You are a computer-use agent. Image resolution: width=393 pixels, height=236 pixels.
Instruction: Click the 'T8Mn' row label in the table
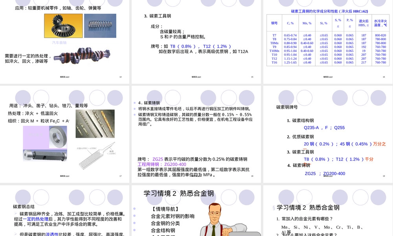274,43
